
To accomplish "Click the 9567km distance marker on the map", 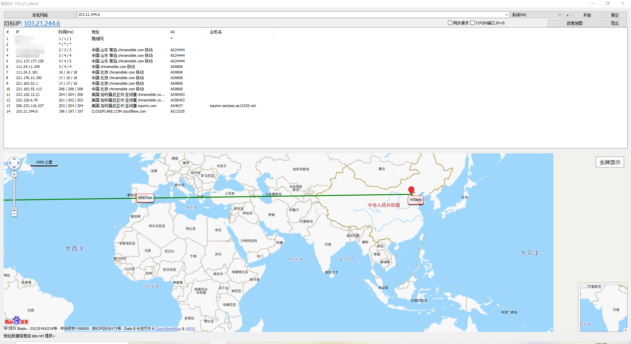I will [145, 198].
